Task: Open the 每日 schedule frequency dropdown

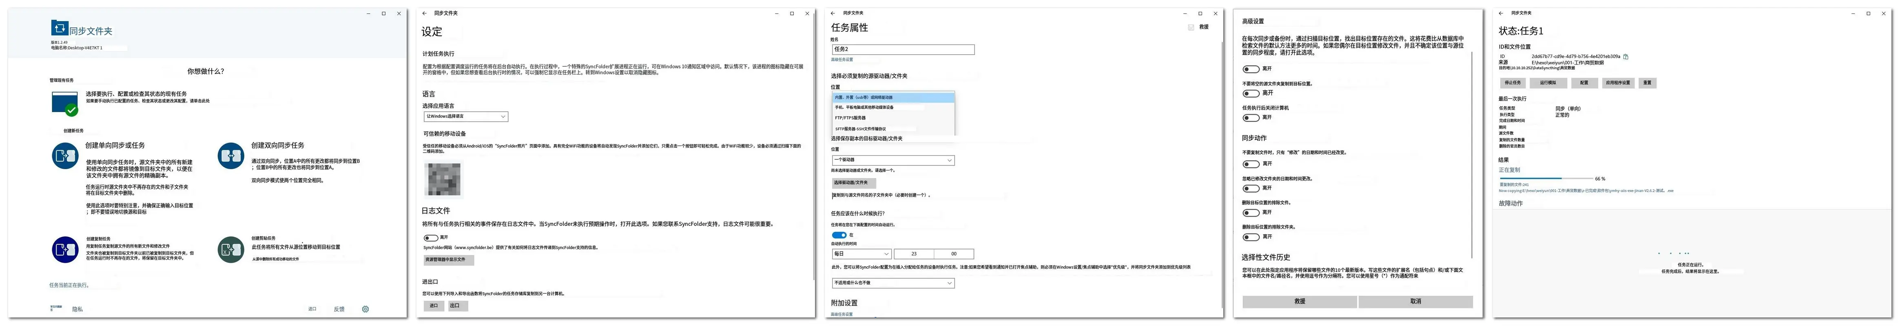Action: coord(861,254)
